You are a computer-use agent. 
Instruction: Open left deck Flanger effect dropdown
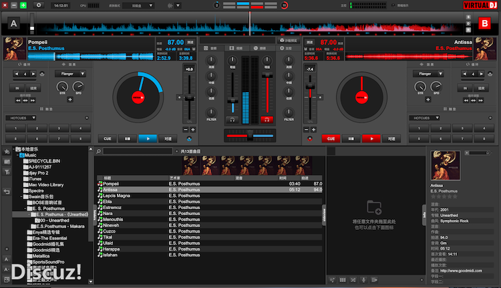click(x=69, y=74)
